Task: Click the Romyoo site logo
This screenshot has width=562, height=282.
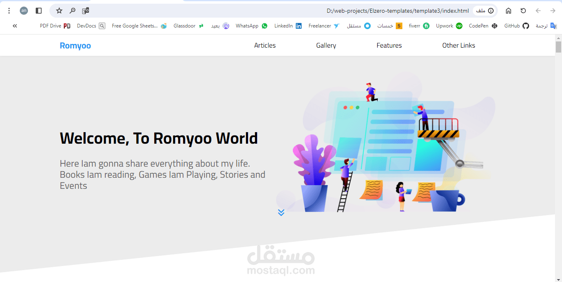Action: coord(75,46)
